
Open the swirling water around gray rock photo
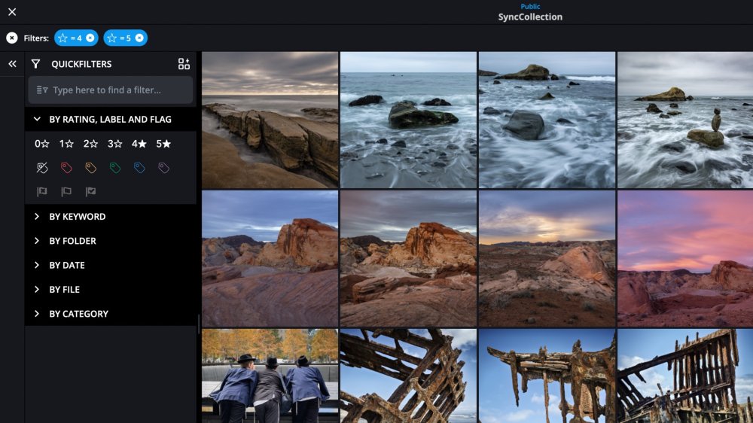[547, 120]
